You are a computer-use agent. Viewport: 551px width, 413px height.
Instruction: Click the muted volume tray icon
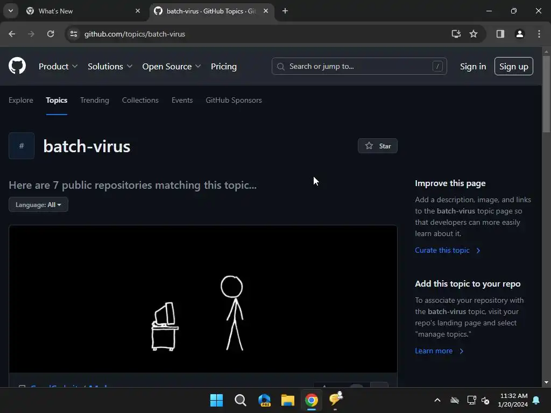coord(486,400)
